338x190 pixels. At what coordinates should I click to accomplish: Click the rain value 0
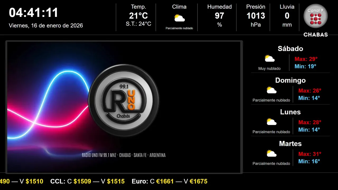pyautogui.click(x=287, y=16)
